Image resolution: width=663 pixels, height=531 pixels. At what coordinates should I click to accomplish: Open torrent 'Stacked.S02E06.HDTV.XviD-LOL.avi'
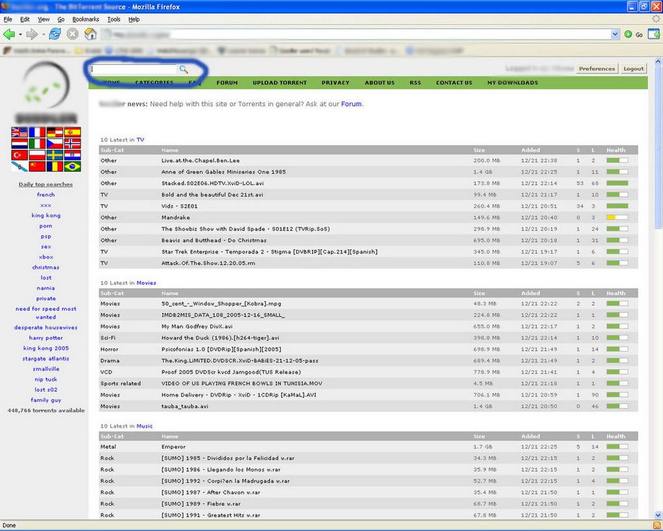[212, 183]
